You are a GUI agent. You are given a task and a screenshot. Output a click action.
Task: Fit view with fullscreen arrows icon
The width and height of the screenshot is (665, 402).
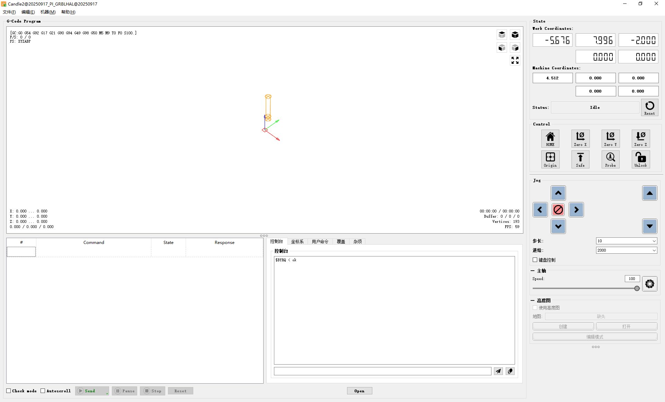pyautogui.click(x=515, y=60)
